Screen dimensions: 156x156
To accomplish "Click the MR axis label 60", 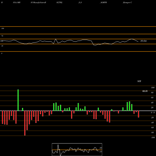I will [152, 98].
